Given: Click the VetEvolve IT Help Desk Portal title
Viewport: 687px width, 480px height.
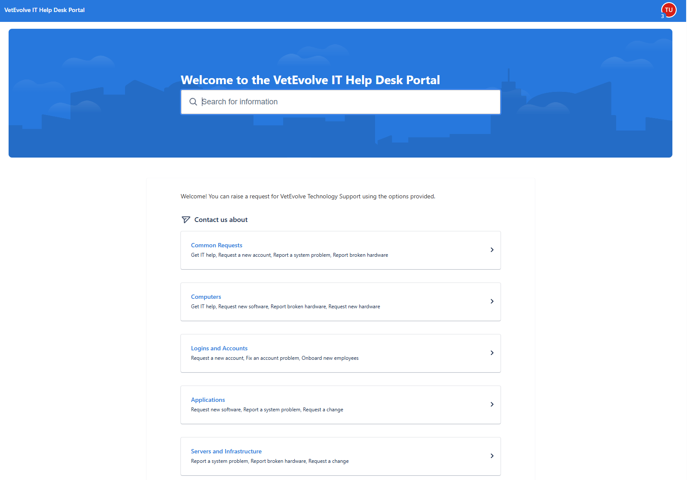Looking at the screenshot, I should 44,10.
